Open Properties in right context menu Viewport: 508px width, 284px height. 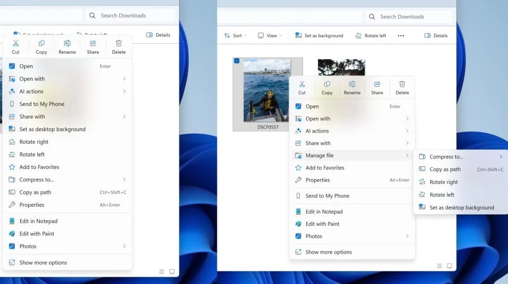[352, 180]
